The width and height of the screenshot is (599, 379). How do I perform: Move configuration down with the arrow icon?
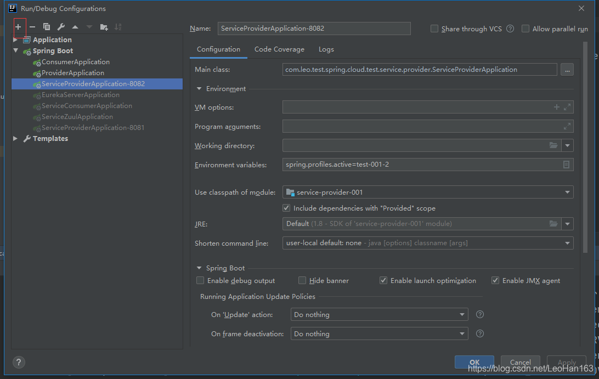[x=89, y=27]
